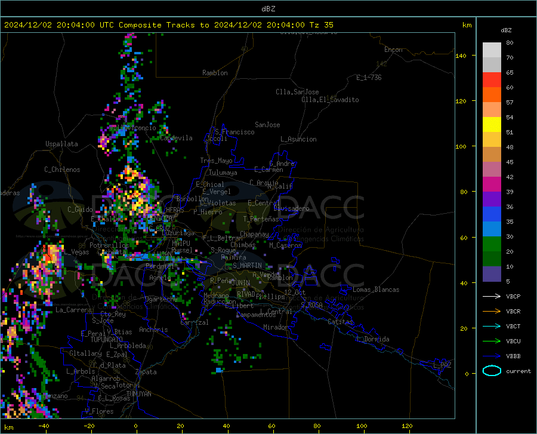Click the L_PAZ label
The width and height of the screenshot is (537, 434).
pos(442,365)
